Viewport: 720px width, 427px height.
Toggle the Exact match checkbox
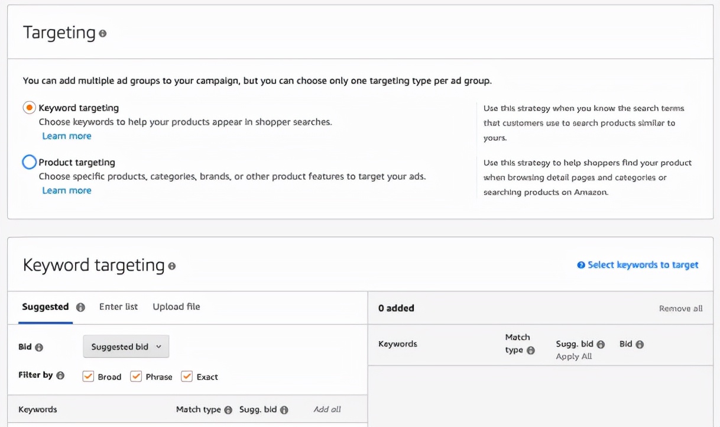[187, 376]
